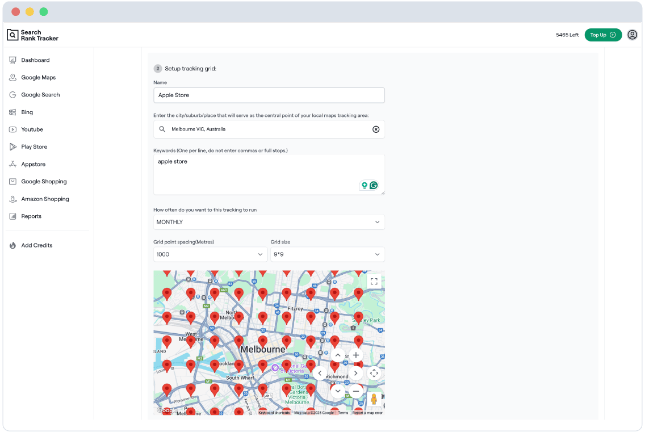Go to Dashboard in sidebar
645x436 pixels.
[x=35, y=60]
